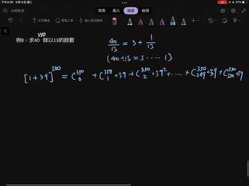Choose insert blank space tool

pos(91,21)
